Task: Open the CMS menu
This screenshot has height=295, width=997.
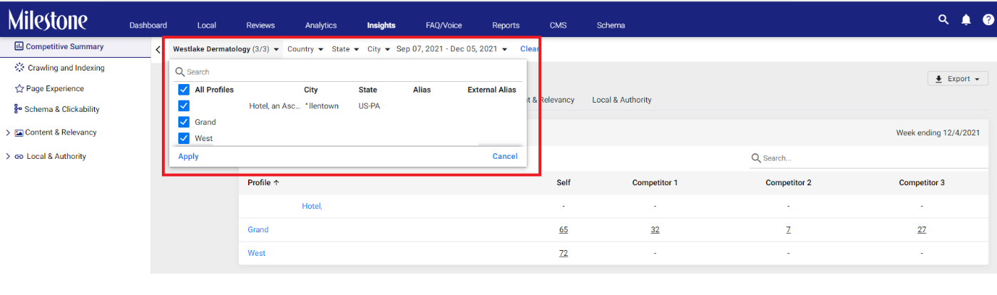Action: pos(558,25)
